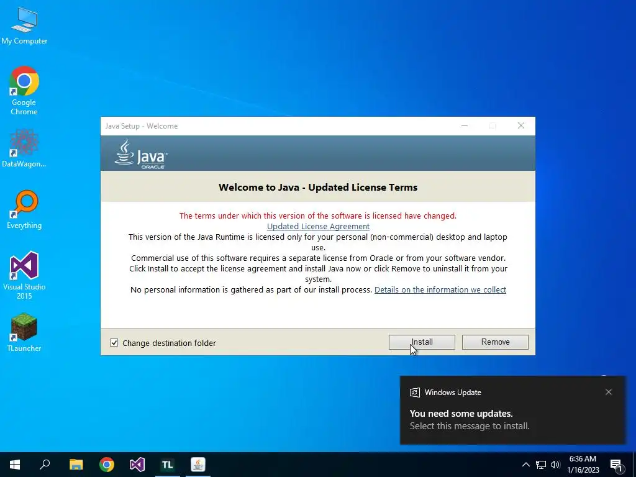
Task: Open Details on the information we collect
Action: (440, 289)
